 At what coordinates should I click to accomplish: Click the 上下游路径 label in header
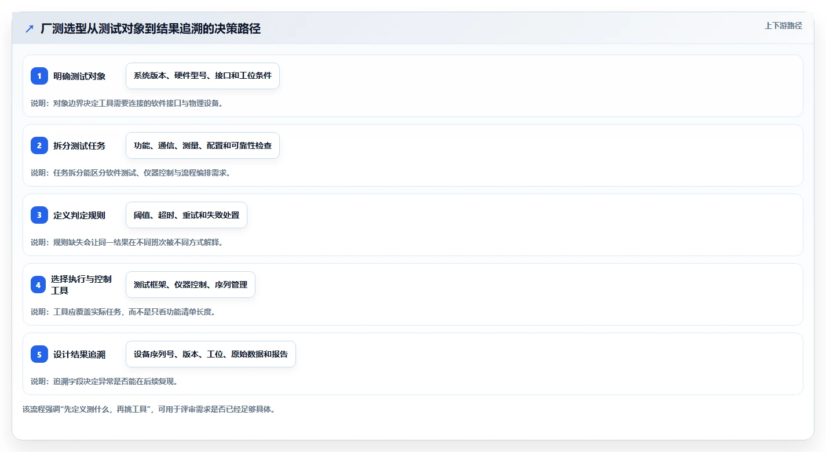coord(783,25)
